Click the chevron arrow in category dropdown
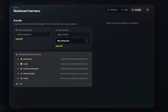This screenshot has height=112, width=168. pyautogui.click(x=87, y=41)
